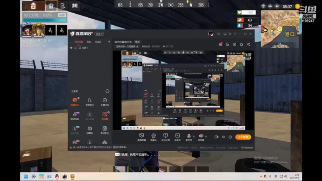322x181 pixels.
Task: Open the settings gear on the Windows taskbar
Action: click(x=34, y=177)
